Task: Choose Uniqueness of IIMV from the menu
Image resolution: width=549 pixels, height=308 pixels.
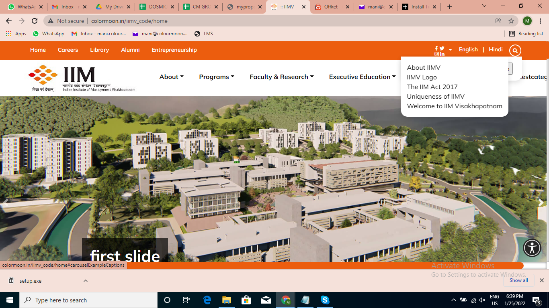Action: click(x=436, y=96)
